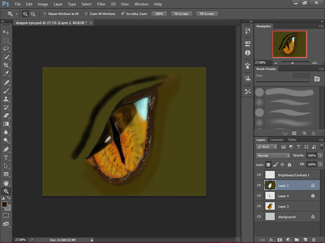Toggle Layer 3 visibility

click(x=259, y=206)
